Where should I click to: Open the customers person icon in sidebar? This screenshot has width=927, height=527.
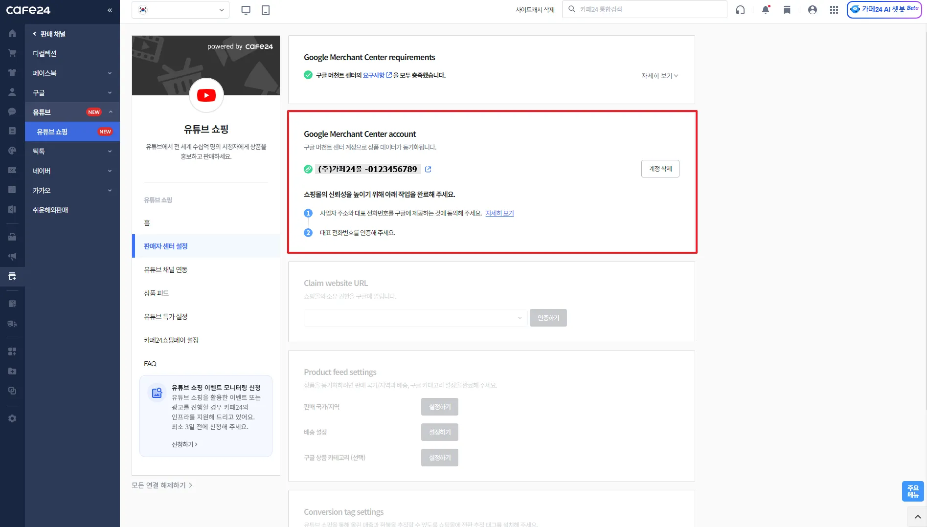(12, 92)
